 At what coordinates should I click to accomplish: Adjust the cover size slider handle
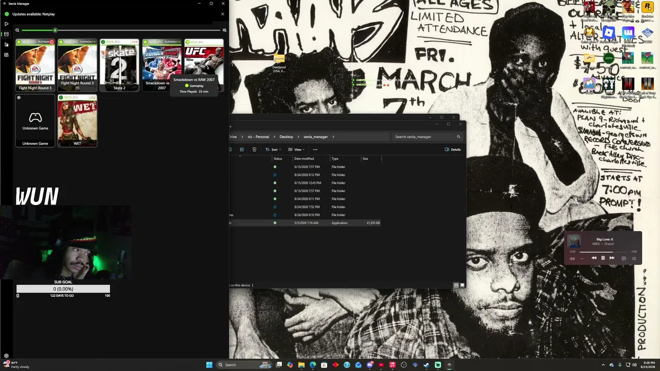pos(55,30)
